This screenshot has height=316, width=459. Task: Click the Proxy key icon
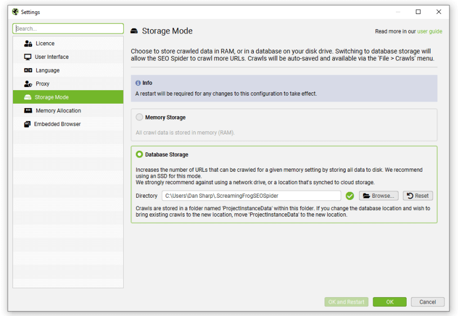(x=28, y=84)
